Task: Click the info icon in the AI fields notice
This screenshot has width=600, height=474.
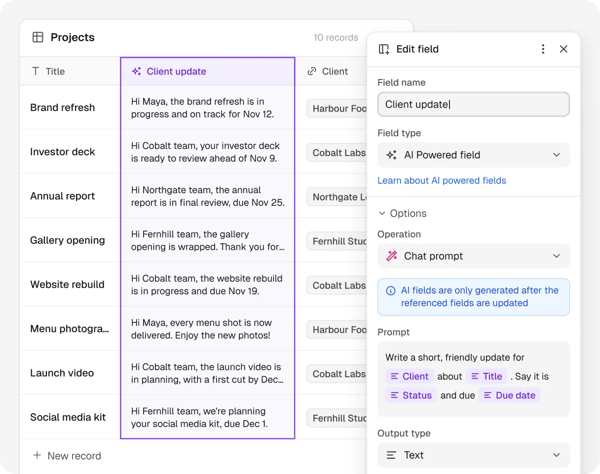Action: [390, 290]
